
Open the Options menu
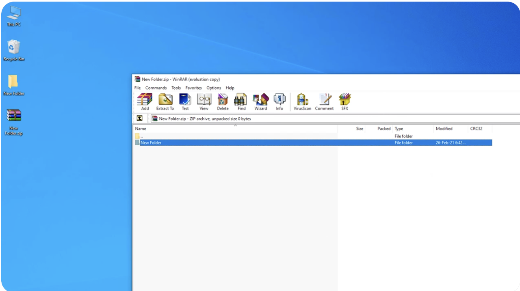[x=214, y=88]
